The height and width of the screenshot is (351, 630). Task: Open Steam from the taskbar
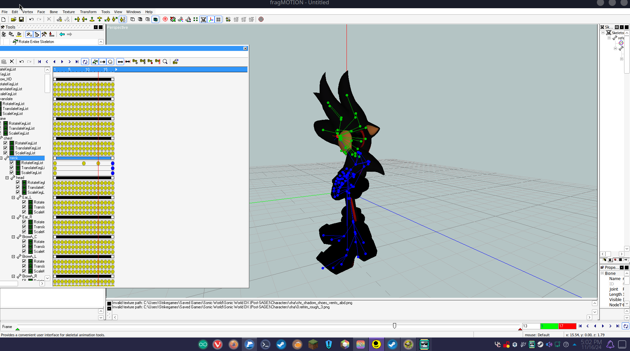281,344
